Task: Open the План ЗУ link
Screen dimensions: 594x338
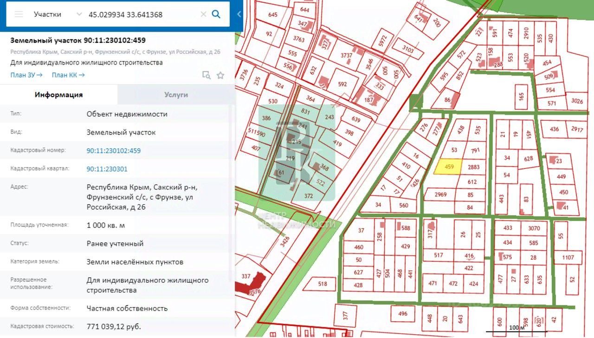Action: (26, 75)
